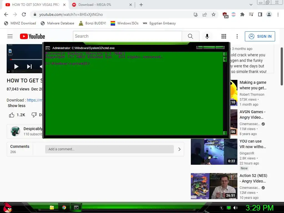Open the Despicably channel avatar
The width and height of the screenshot is (284, 213).
(x=15, y=131)
